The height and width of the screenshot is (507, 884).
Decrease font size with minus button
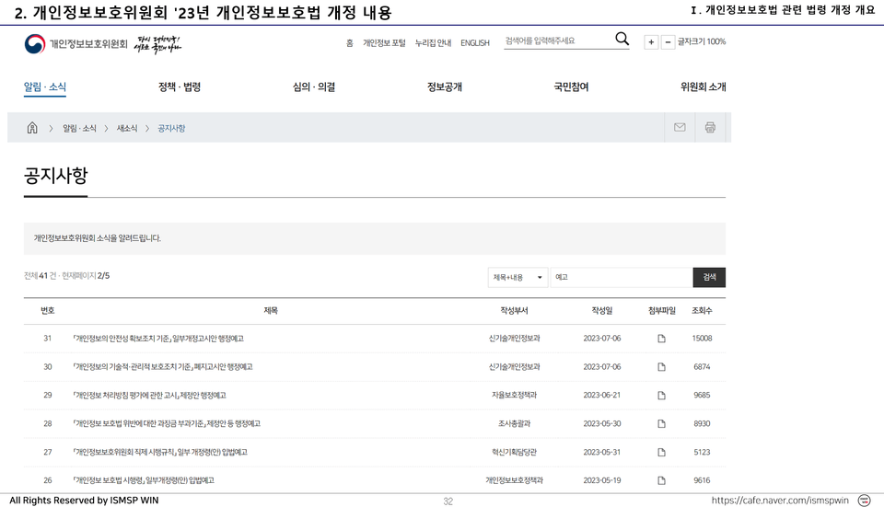tap(668, 41)
